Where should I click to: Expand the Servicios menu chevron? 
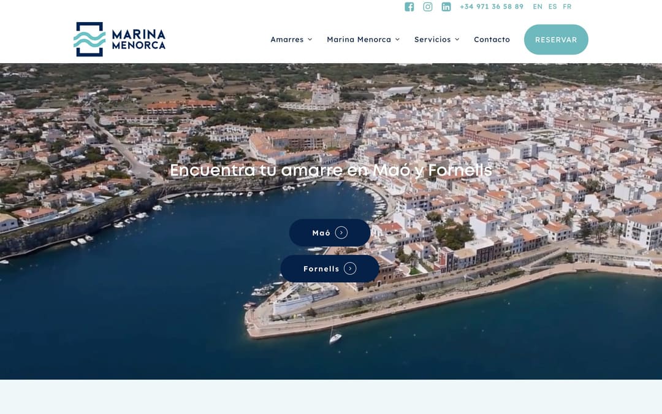457,39
